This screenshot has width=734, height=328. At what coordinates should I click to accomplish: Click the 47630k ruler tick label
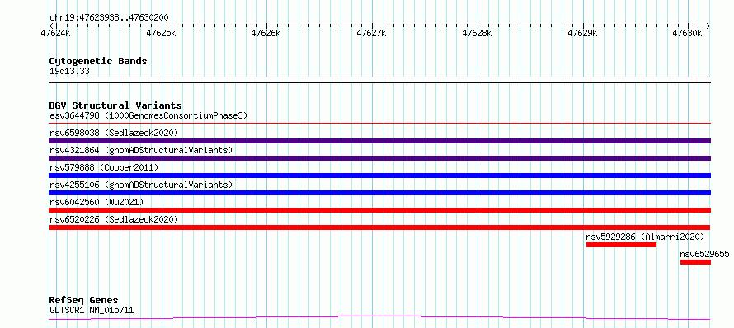pyautogui.click(x=687, y=33)
